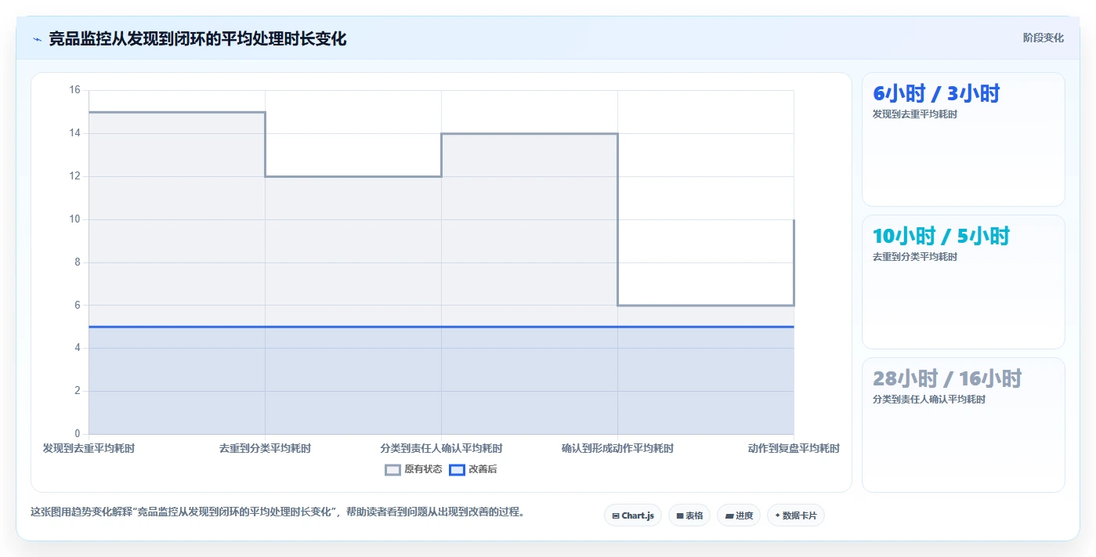Image resolution: width=1096 pixels, height=557 pixels.
Task: Toggle the 原有状态 legend entry
Action: 414,469
